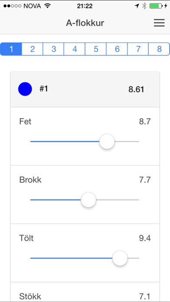This screenshot has height=302, width=170.
Task: Select segment 3 in the number bar
Action: coord(53,49)
